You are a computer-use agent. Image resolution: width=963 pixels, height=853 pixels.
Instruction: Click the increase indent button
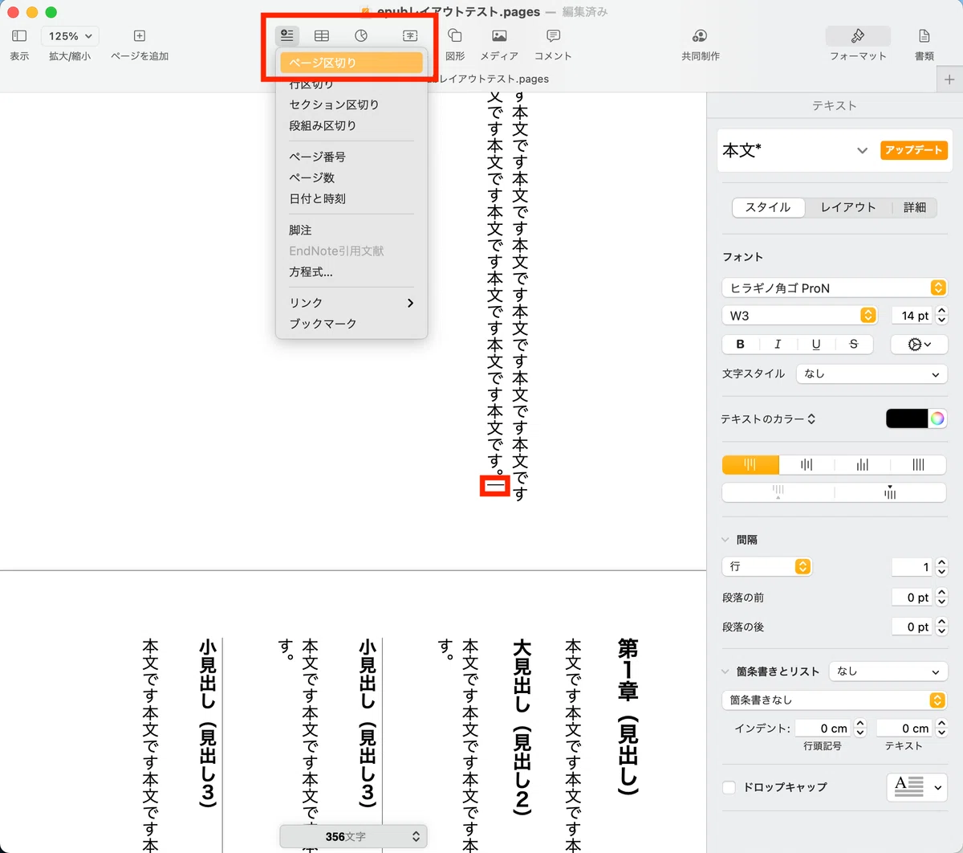point(891,492)
